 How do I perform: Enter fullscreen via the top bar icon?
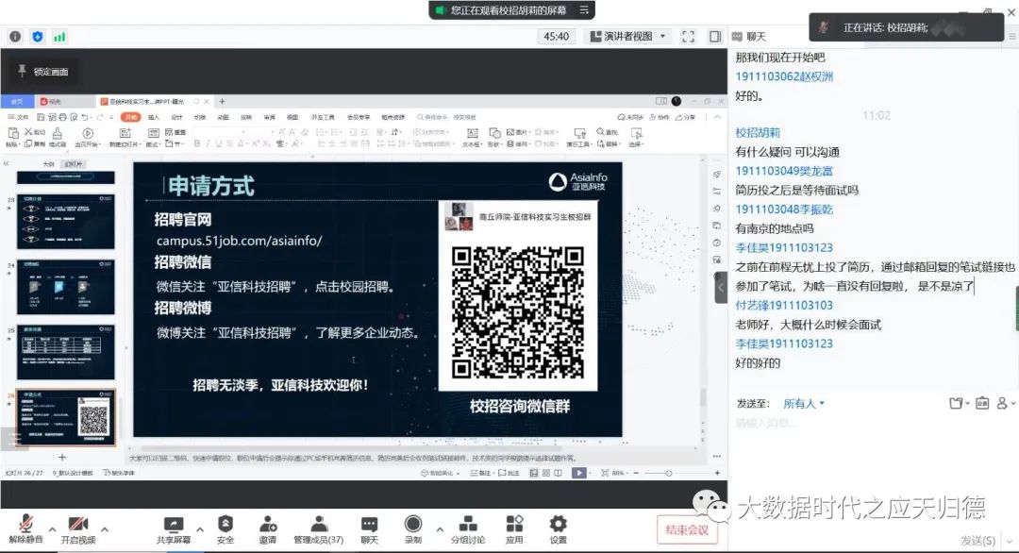[x=688, y=37]
